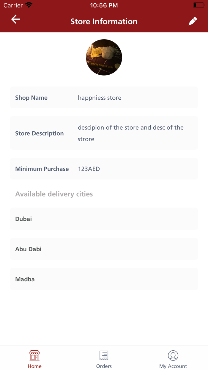Tap the My Account profile icon
Viewport: 208px width, 370px height.
point(173,355)
